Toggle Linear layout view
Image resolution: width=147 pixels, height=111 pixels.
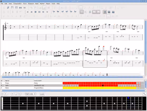click(x=86, y=12)
